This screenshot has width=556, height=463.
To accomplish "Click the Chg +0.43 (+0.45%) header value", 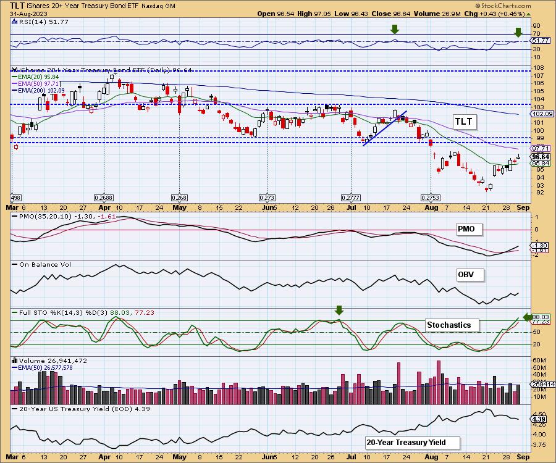I will point(494,14).
